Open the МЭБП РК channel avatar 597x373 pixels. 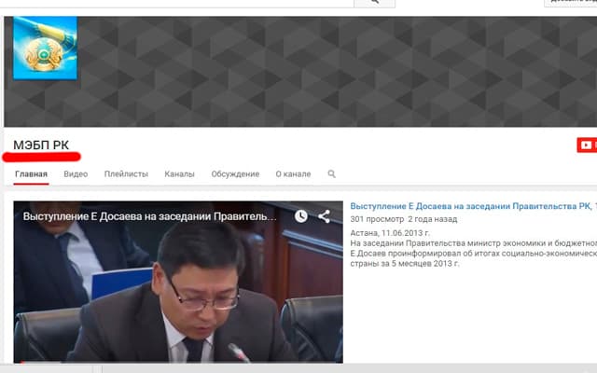(x=46, y=48)
